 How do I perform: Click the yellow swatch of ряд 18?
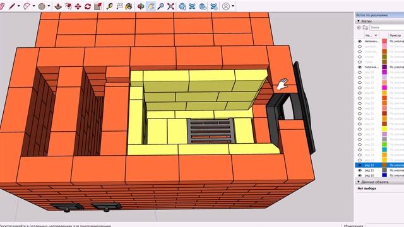pyautogui.click(x=384, y=129)
